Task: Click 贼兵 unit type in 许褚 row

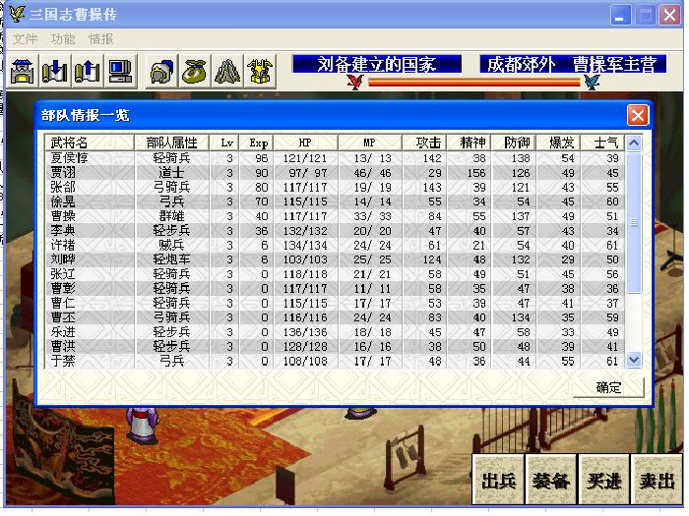Action: pyautogui.click(x=171, y=245)
